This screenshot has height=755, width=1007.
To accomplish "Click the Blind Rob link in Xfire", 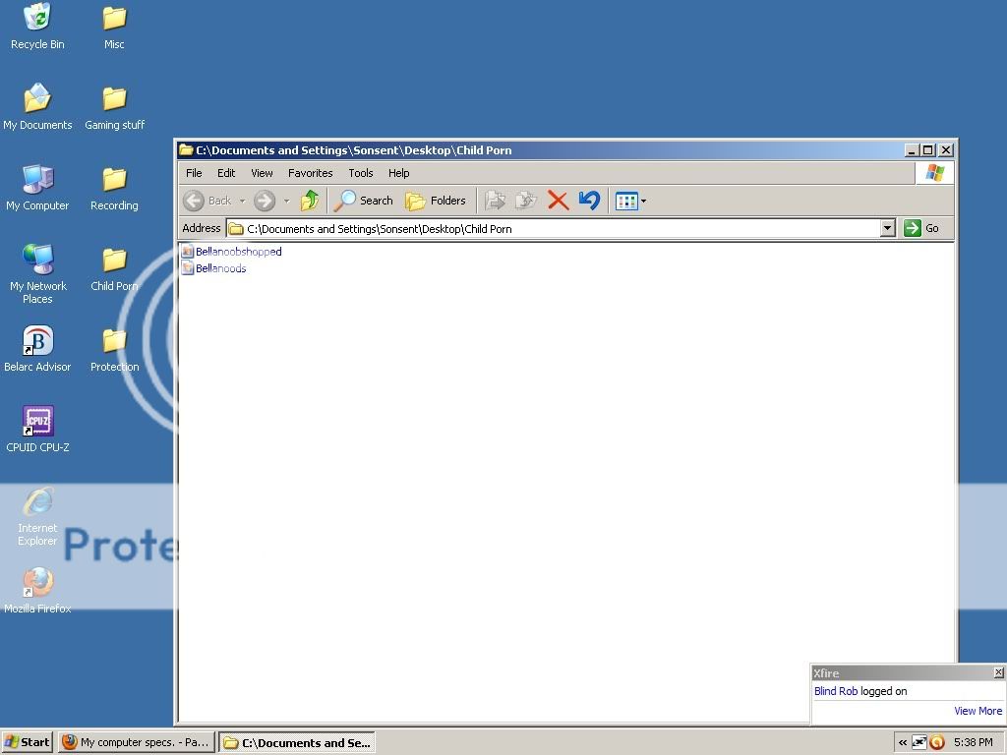I will click(x=836, y=691).
